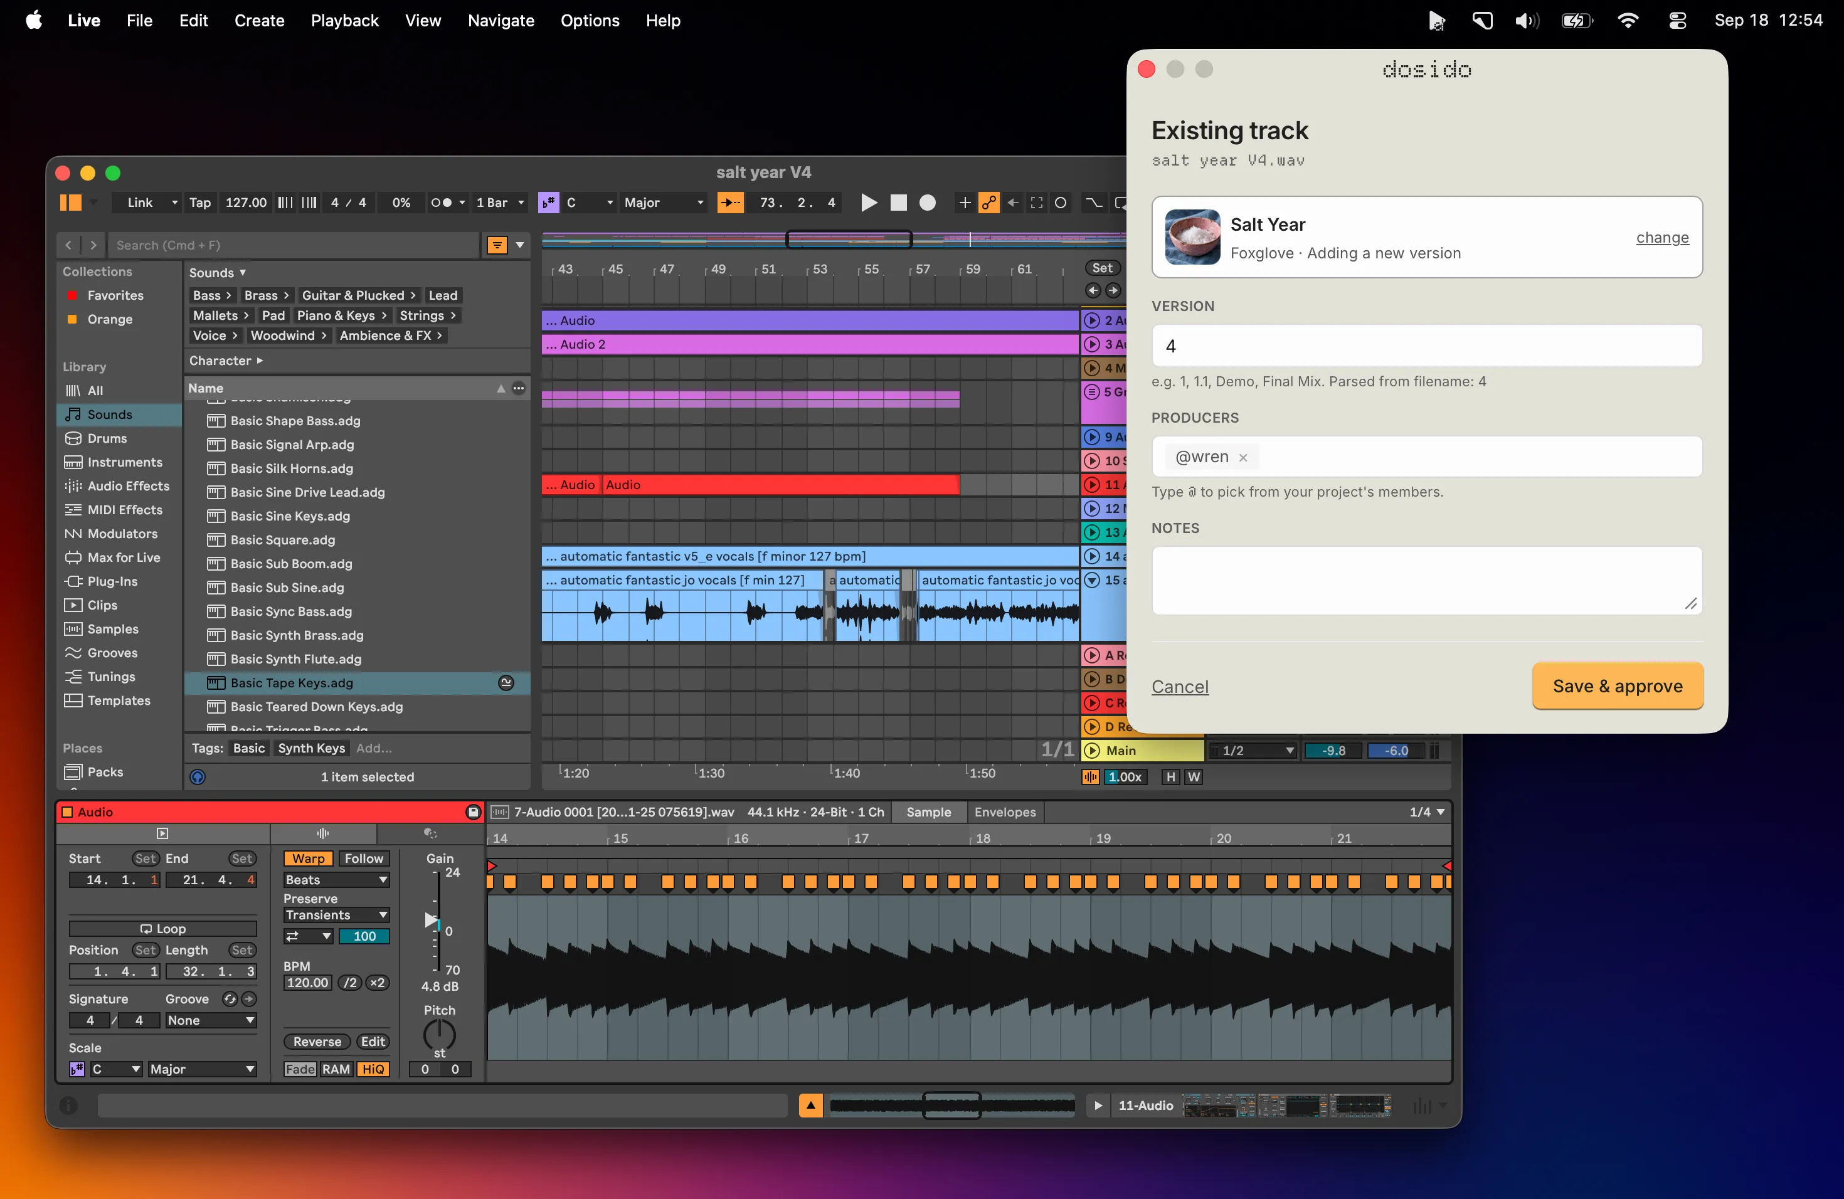Open Groove None dropdown
Screen dimensions: 1844x1199
click(211, 1021)
